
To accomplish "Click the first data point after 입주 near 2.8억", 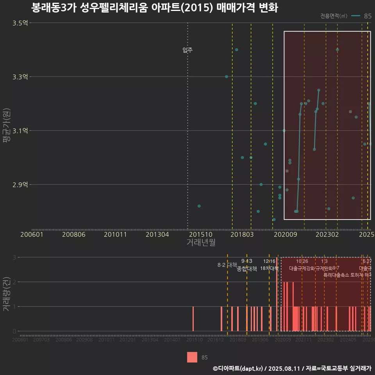I will (199, 206).
